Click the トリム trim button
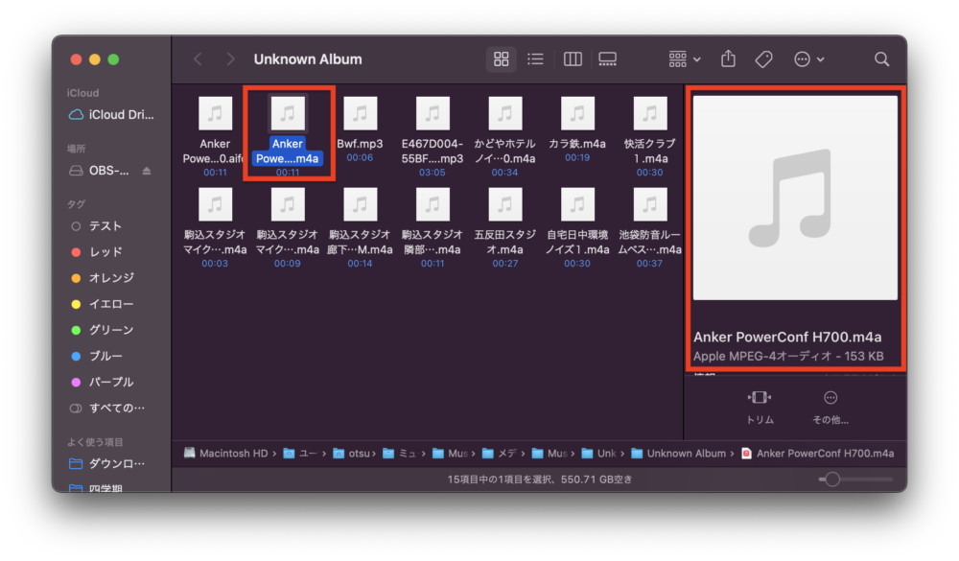Image resolution: width=959 pixels, height=561 pixels. 760,408
